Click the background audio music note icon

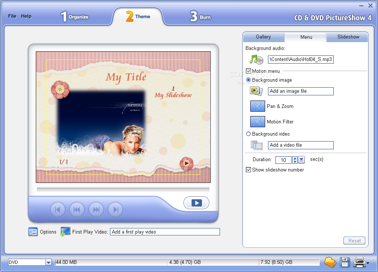pyautogui.click(x=256, y=59)
